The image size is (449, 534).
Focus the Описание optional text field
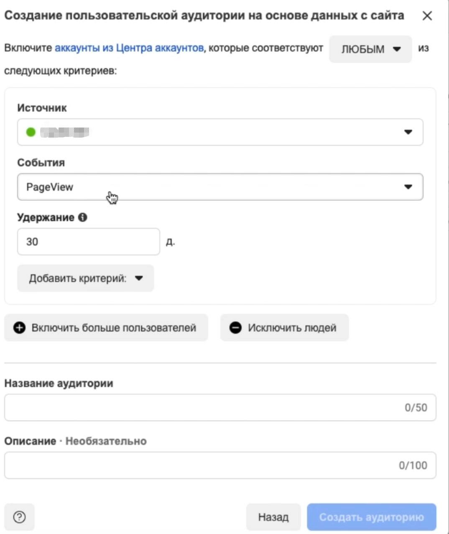(x=220, y=465)
